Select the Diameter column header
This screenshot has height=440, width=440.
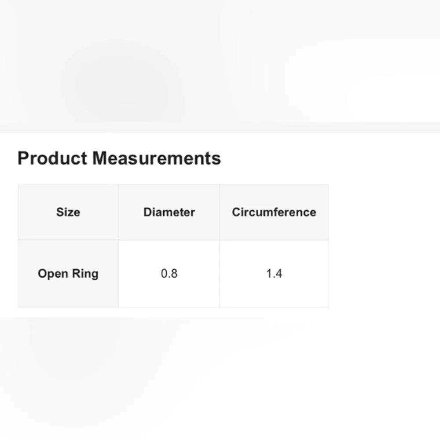click(169, 212)
